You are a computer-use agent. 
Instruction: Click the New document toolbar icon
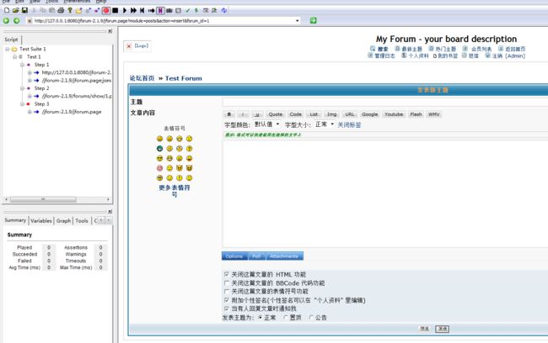tap(7, 10)
